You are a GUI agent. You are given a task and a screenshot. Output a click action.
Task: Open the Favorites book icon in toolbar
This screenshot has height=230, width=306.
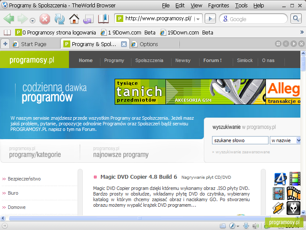(103, 19)
